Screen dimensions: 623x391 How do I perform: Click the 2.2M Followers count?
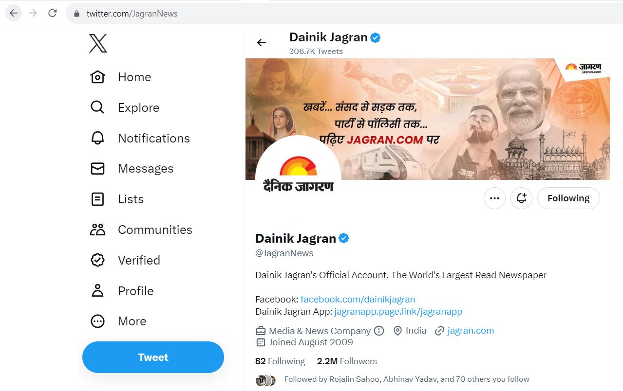[x=347, y=361]
